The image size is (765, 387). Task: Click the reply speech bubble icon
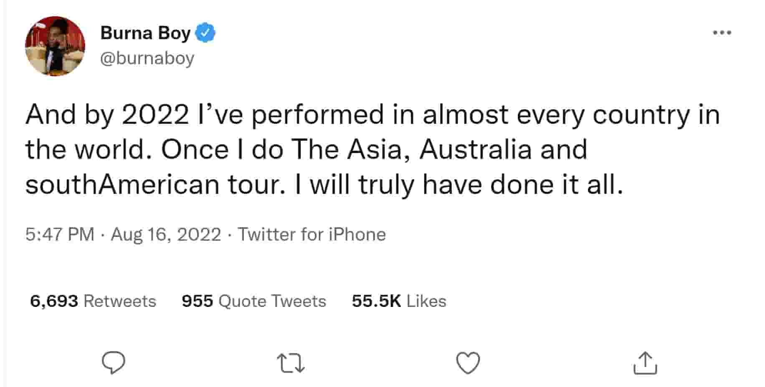click(114, 363)
